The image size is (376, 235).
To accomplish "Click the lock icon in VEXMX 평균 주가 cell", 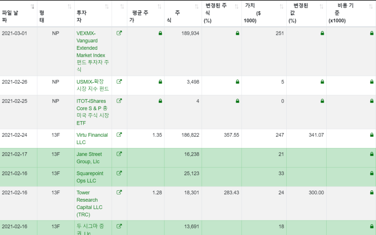I will (160, 33).
